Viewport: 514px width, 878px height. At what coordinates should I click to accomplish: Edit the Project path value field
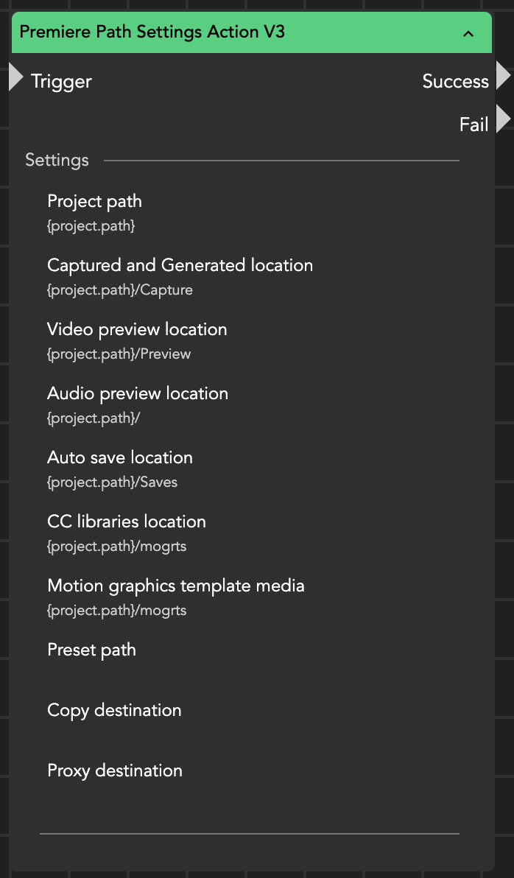[91, 226]
